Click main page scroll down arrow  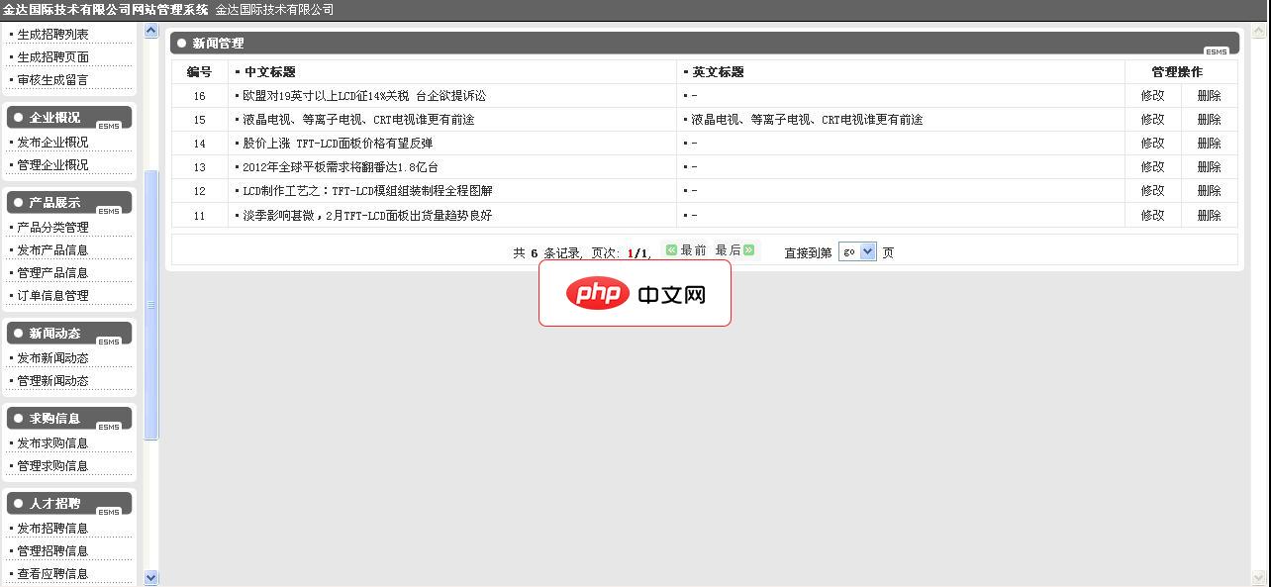(1261, 577)
